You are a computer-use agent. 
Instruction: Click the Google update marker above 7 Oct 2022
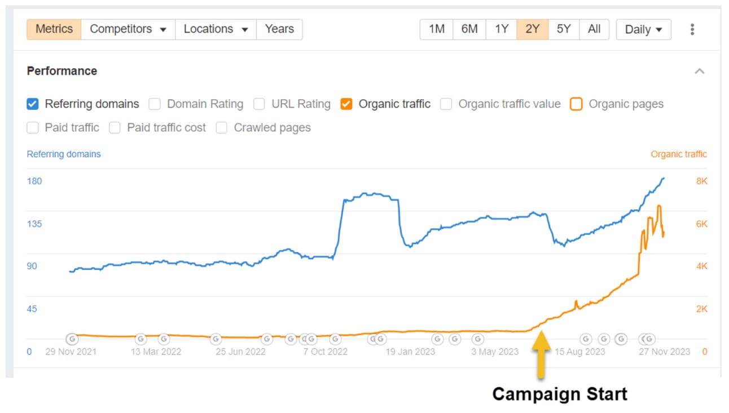[335, 339]
